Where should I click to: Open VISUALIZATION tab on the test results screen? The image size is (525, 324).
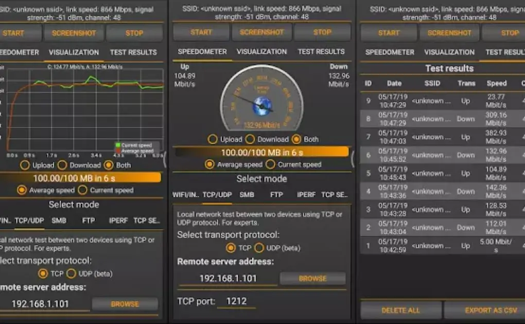click(449, 52)
